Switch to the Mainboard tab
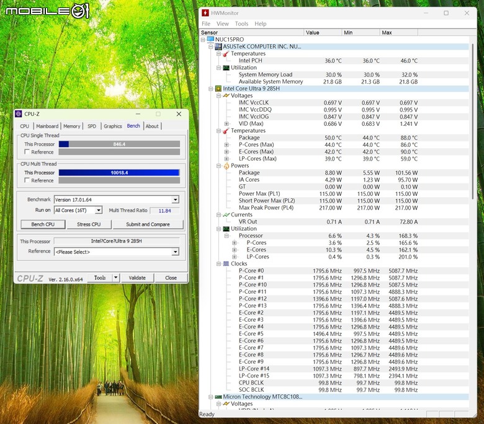The image size is (484, 424). (x=47, y=126)
